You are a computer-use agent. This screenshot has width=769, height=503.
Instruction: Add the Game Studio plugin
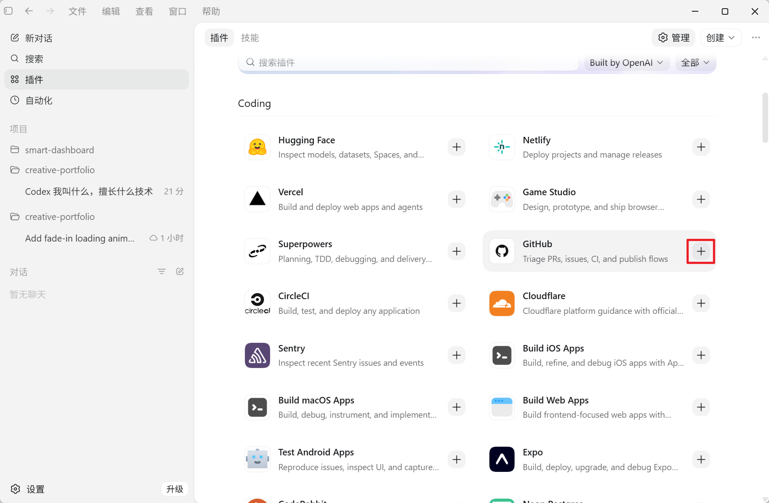(x=701, y=199)
